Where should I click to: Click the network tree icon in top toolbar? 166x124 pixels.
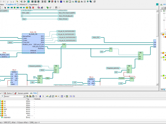click(x=73, y=1)
